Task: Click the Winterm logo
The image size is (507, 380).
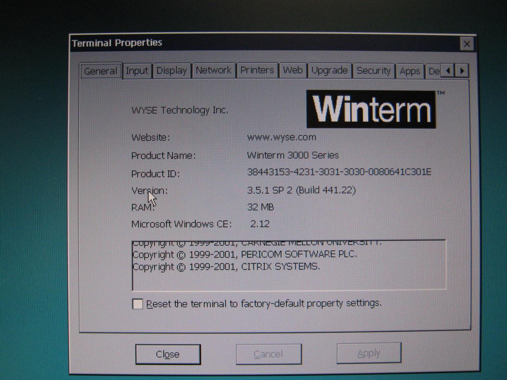Action: (371, 109)
